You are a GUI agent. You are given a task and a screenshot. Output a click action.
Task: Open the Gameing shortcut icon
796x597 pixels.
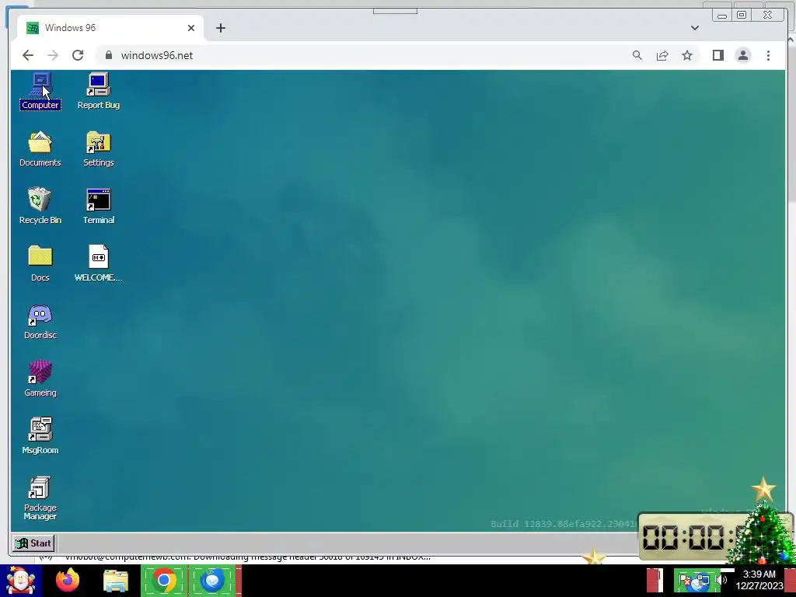[40, 379]
